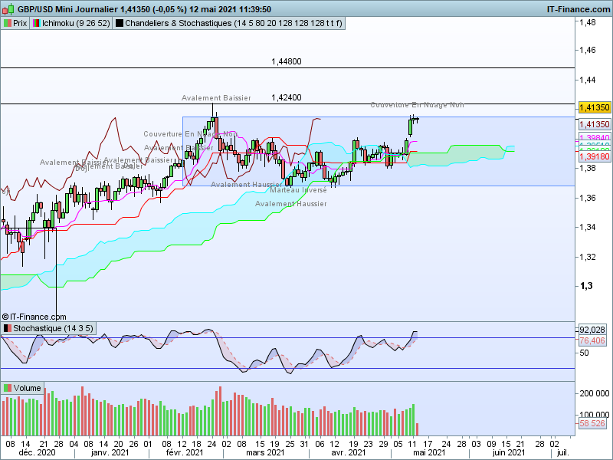Click the 'déc. 2020' time axis label
Screen dimensions: 613x460
point(37,452)
